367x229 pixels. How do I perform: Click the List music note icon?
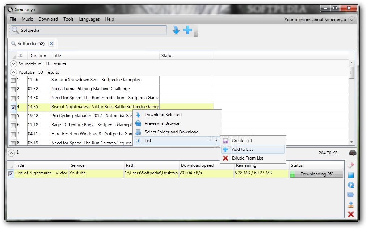pos(138,141)
